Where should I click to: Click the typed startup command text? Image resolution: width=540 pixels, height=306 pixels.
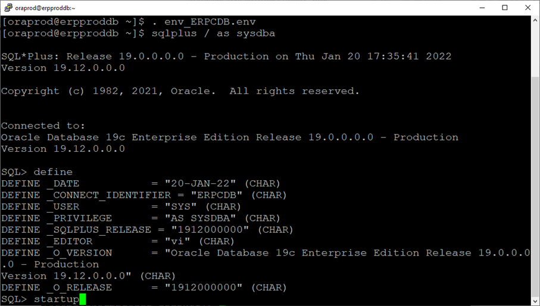pyautogui.click(x=56, y=299)
